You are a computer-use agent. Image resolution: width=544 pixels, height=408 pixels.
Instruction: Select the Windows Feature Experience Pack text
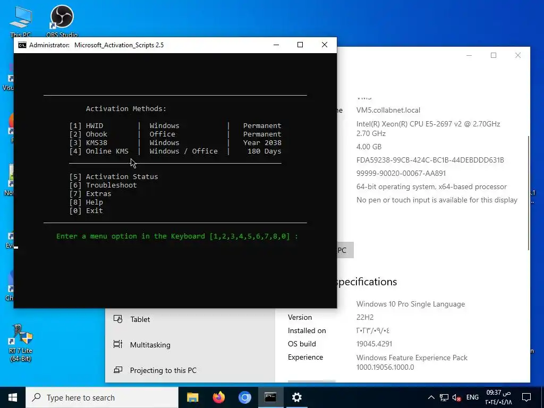point(412,362)
